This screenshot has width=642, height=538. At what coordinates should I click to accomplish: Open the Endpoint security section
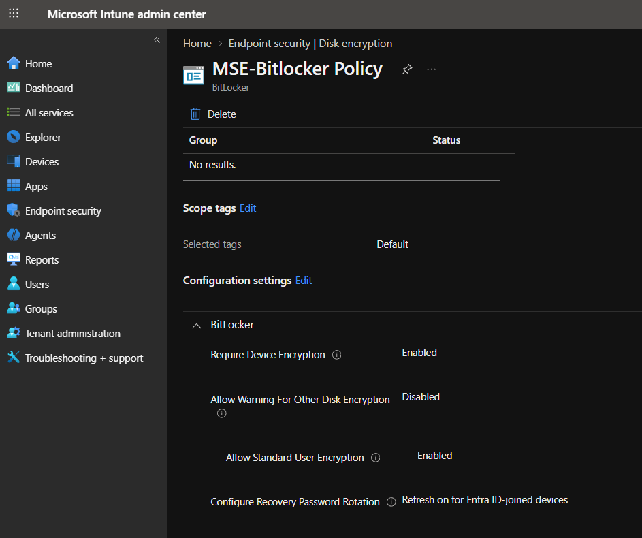click(63, 210)
